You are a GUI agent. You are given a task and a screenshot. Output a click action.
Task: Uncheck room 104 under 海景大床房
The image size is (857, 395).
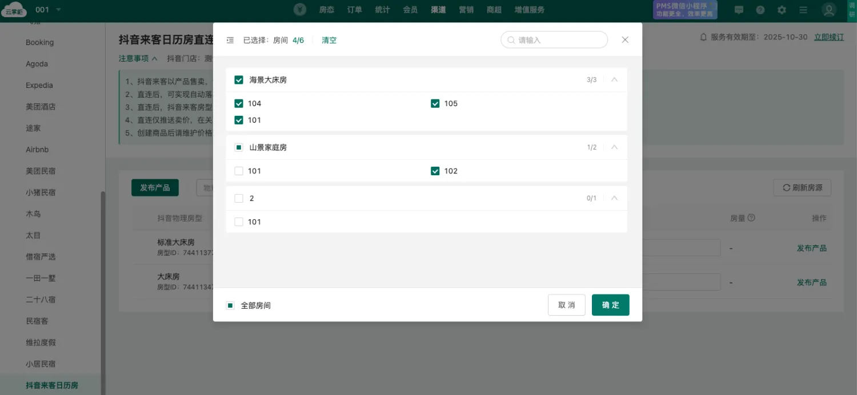click(239, 103)
